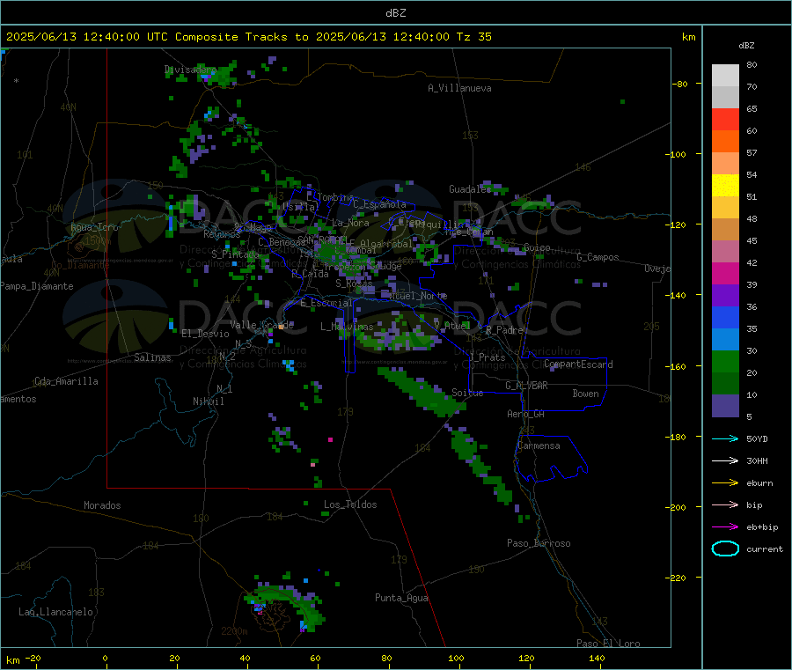
Task: Click the 'Atuel_Norte' location label
Action: pos(417,296)
